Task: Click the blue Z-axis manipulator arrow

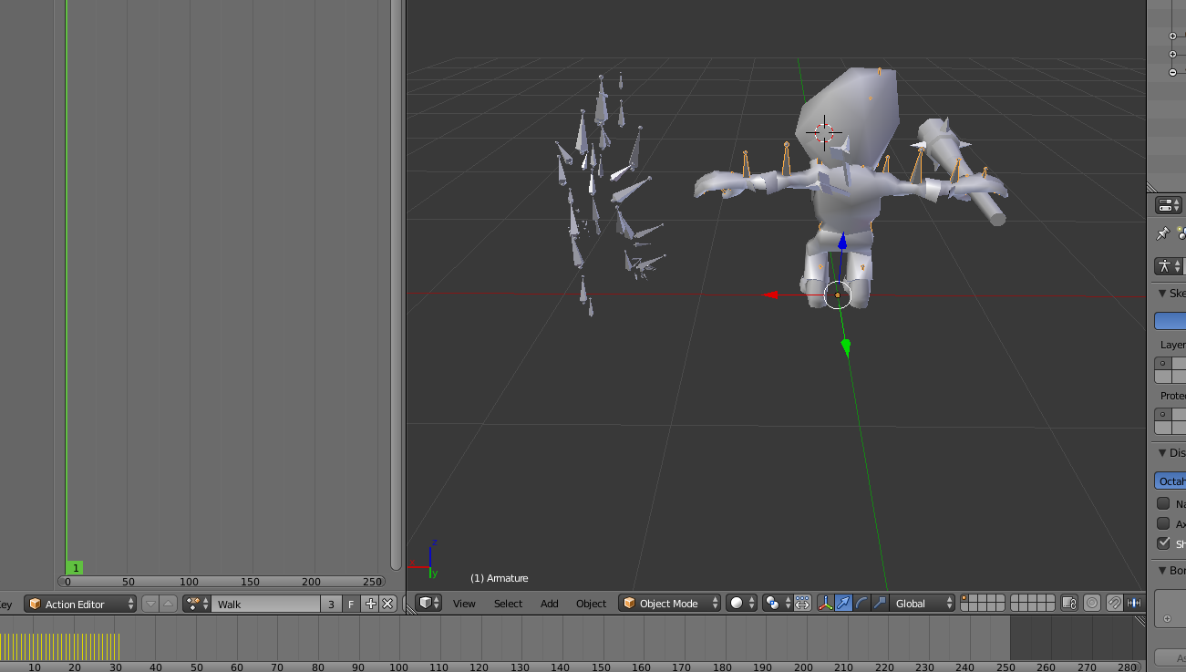Action: tap(842, 242)
